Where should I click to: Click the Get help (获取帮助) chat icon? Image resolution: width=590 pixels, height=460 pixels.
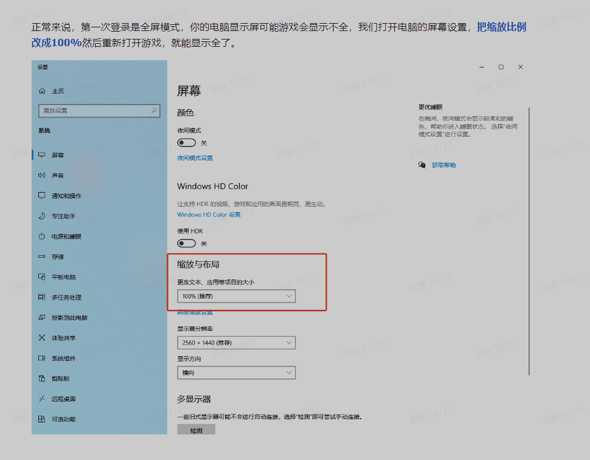pyautogui.click(x=422, y=165)
